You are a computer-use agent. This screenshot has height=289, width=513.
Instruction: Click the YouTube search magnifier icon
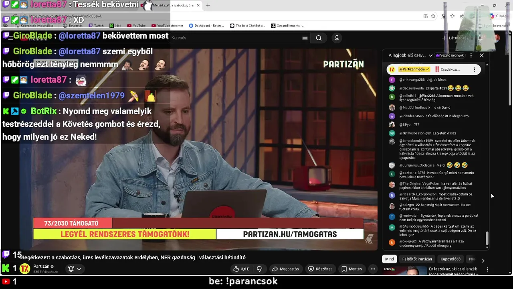319,38
